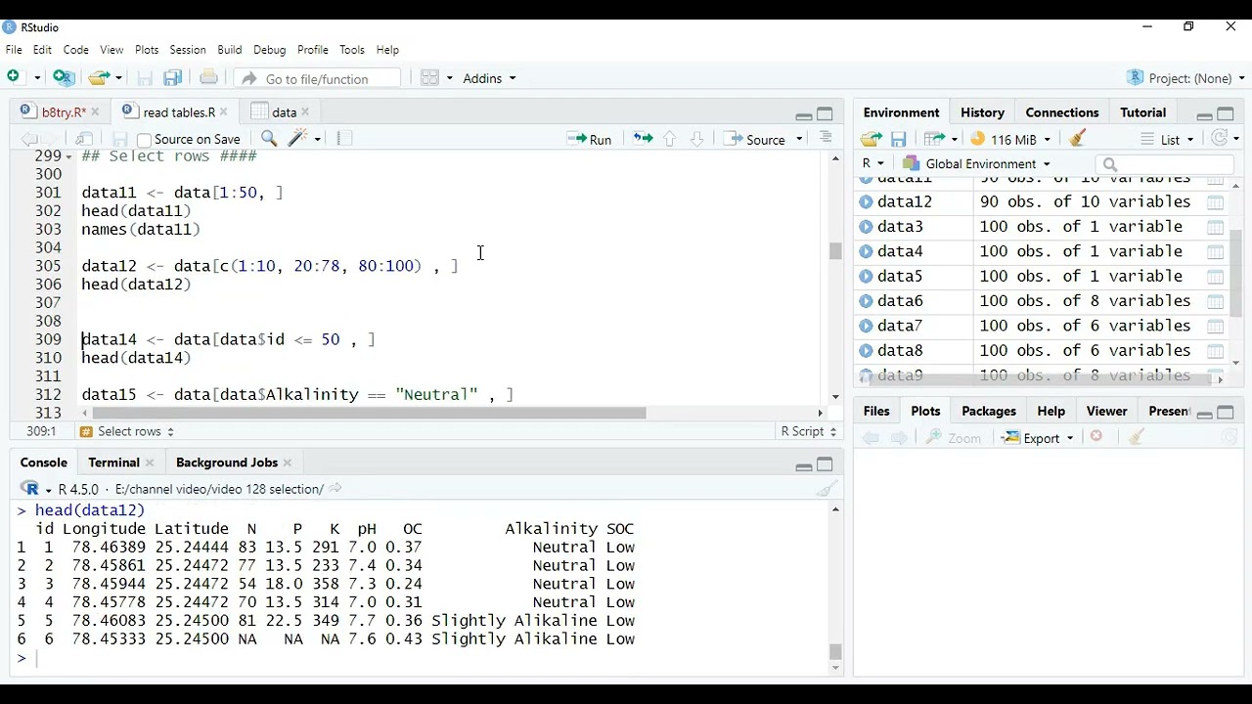Viewport: 1252px width, 704px height.
Task: Save all open documents icon
Action: click(173, 78)
